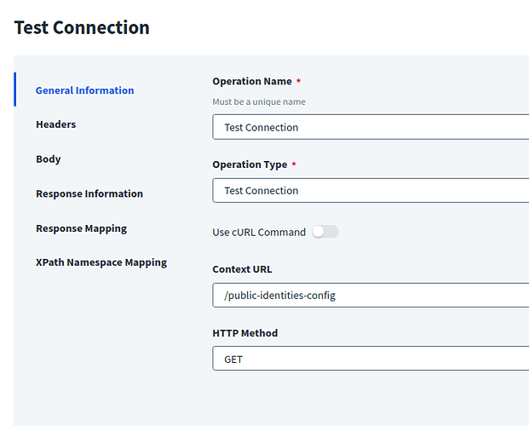Go to the Body section

click(48, 159)
